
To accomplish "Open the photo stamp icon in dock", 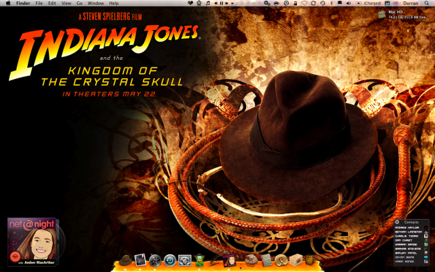I will click(140, 260).
